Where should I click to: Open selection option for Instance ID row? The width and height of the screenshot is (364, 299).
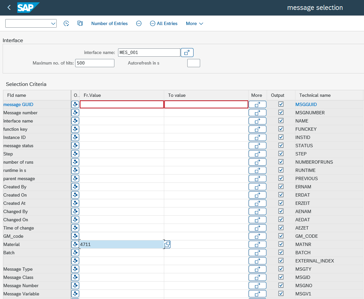coord(75,137)
